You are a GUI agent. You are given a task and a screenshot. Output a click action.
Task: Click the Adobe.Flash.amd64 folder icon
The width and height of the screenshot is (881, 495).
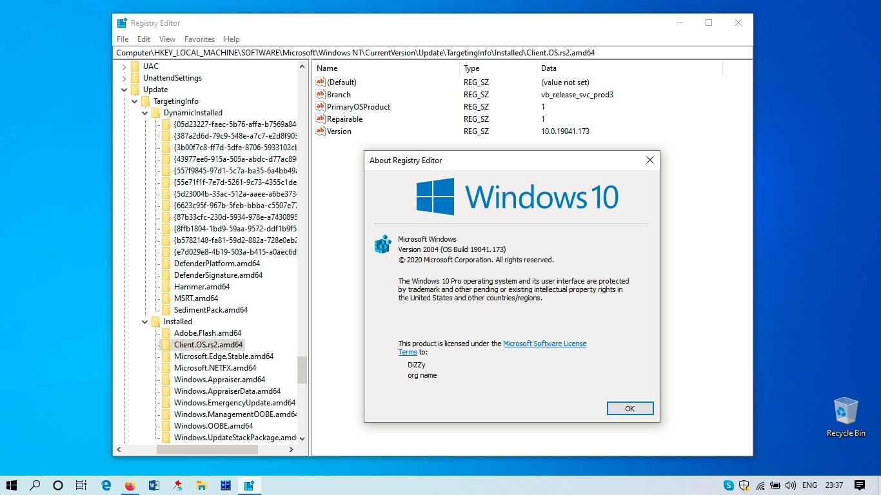pos(166,333)
